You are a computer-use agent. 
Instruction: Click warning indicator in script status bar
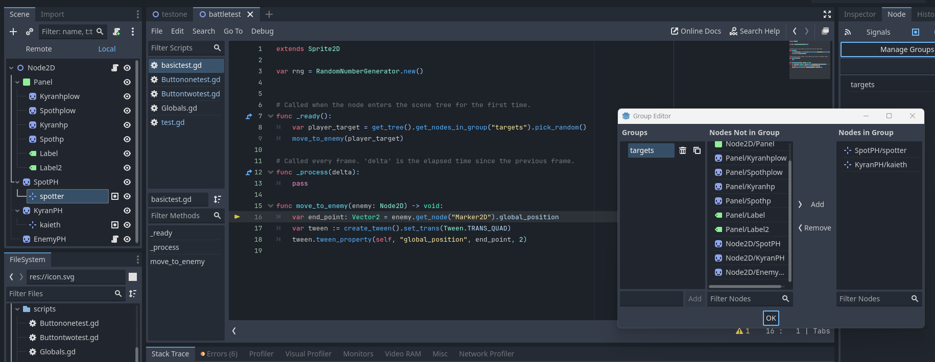742,331
